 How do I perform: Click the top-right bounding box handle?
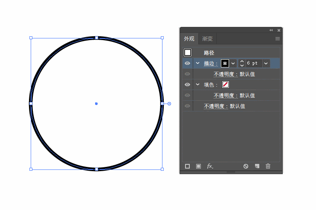tap(162, 38)
